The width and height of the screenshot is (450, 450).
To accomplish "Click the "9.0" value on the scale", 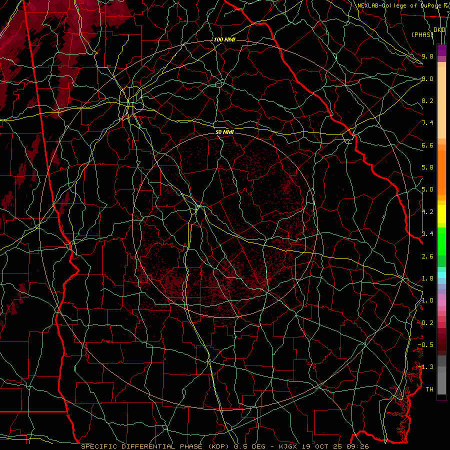I will [x=427, y=78].
